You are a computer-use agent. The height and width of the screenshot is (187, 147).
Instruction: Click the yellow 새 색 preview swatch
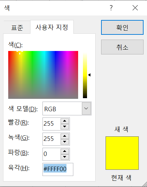(122, 153)
